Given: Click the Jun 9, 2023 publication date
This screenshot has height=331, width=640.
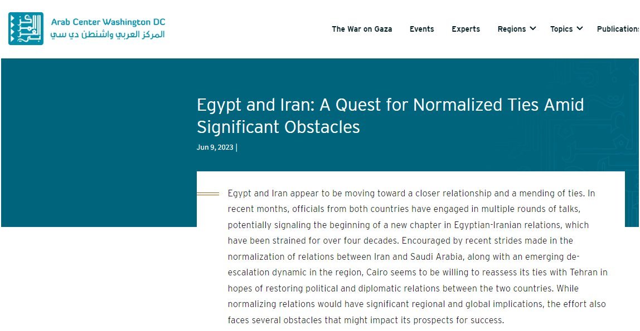Looking at the screenshot, I should point(215,147).
